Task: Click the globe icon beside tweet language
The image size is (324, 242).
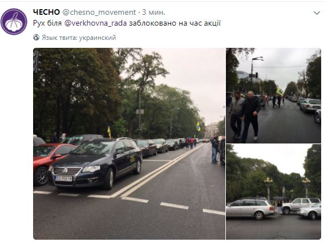Action: click(x=36, y=38)
